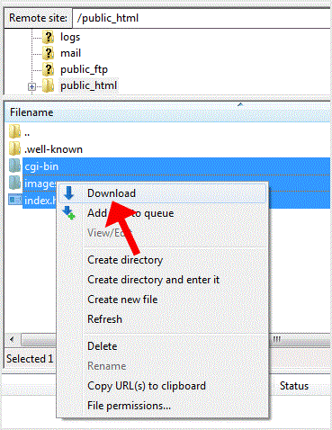Choose Download from the context menu
Viewport: 332px width, 430px height.
pos(112,193)
